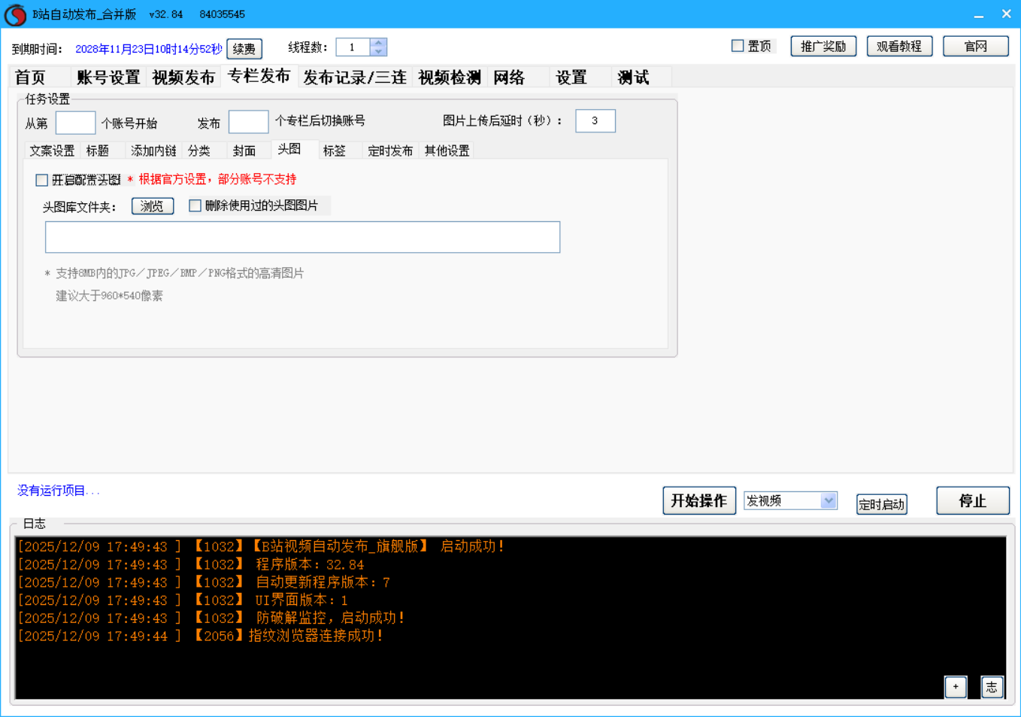1021x717 pixels.
Task: Increase thread count with up arrow
Action: pos(378,43)
